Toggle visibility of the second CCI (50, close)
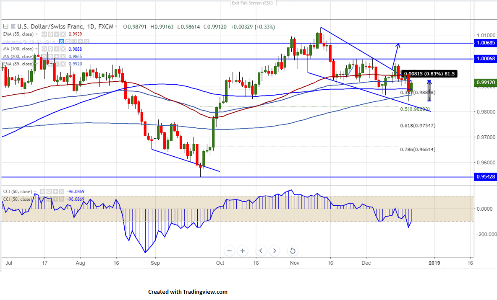 [43, 199]
